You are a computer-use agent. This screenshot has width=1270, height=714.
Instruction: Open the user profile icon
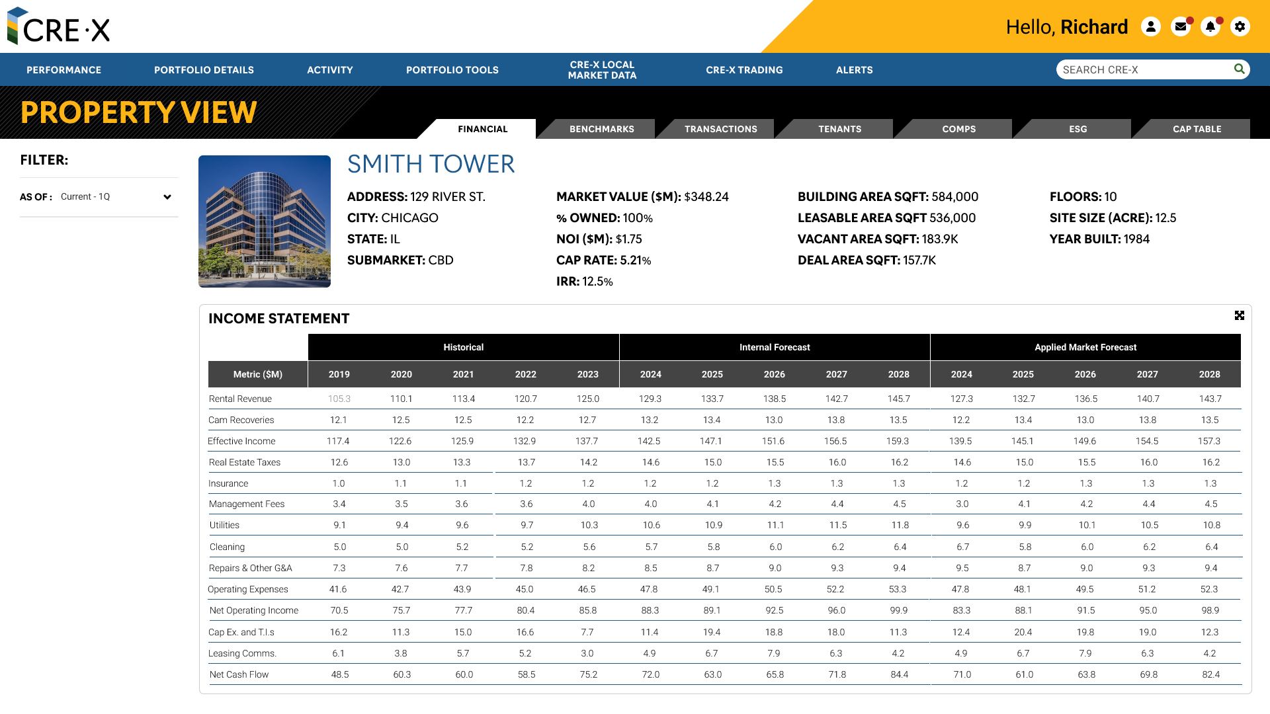pos(1151,26)
